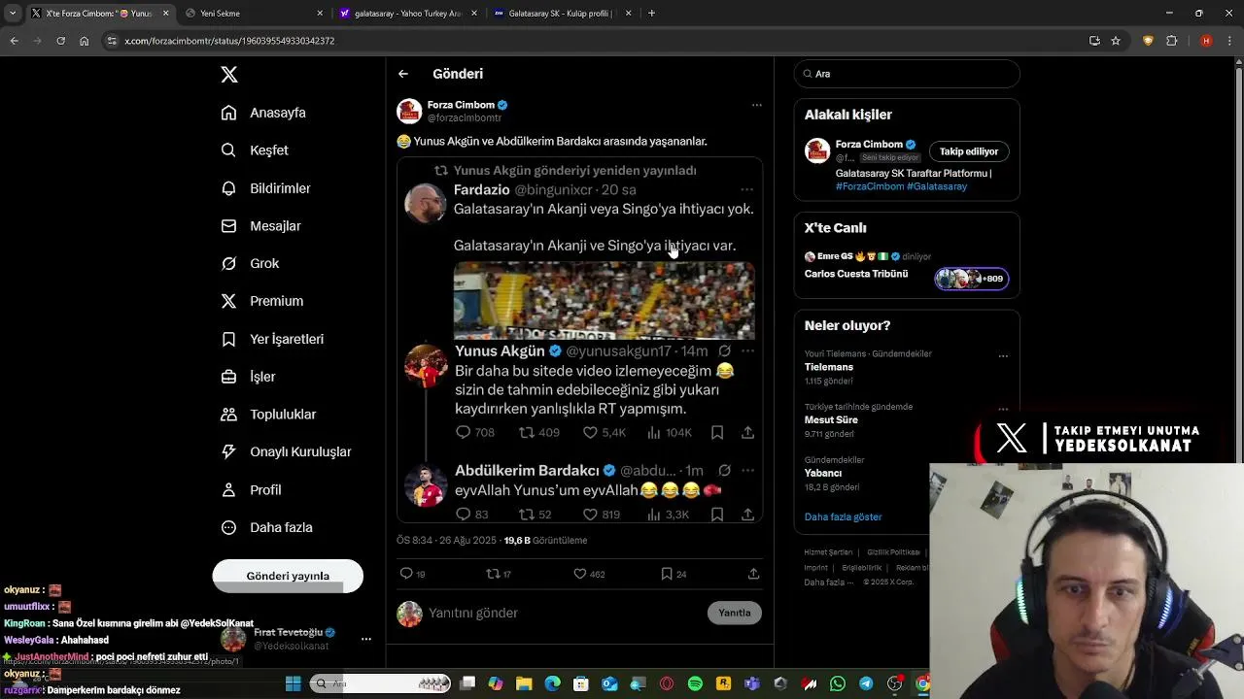Screen dimensions: 1244x699
Task: Open WhatsApp from the taskbar
Action: [838, 683]
